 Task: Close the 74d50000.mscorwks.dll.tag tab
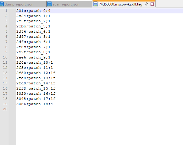tap(152, 4)
